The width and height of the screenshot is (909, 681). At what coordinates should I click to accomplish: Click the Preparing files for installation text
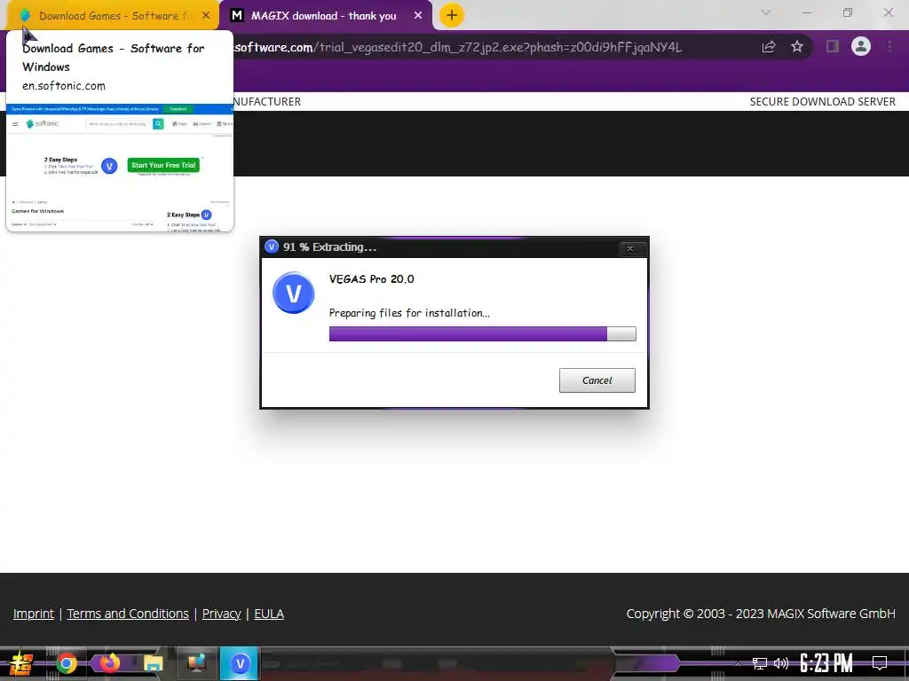pos(409,313)
